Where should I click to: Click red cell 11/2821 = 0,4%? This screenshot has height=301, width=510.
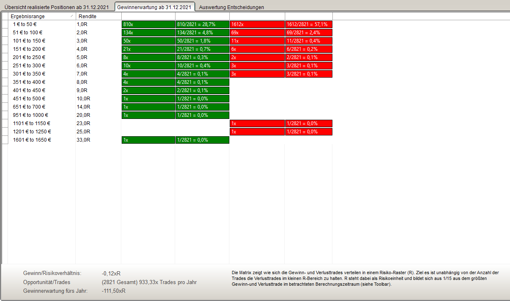click(308, 41)
